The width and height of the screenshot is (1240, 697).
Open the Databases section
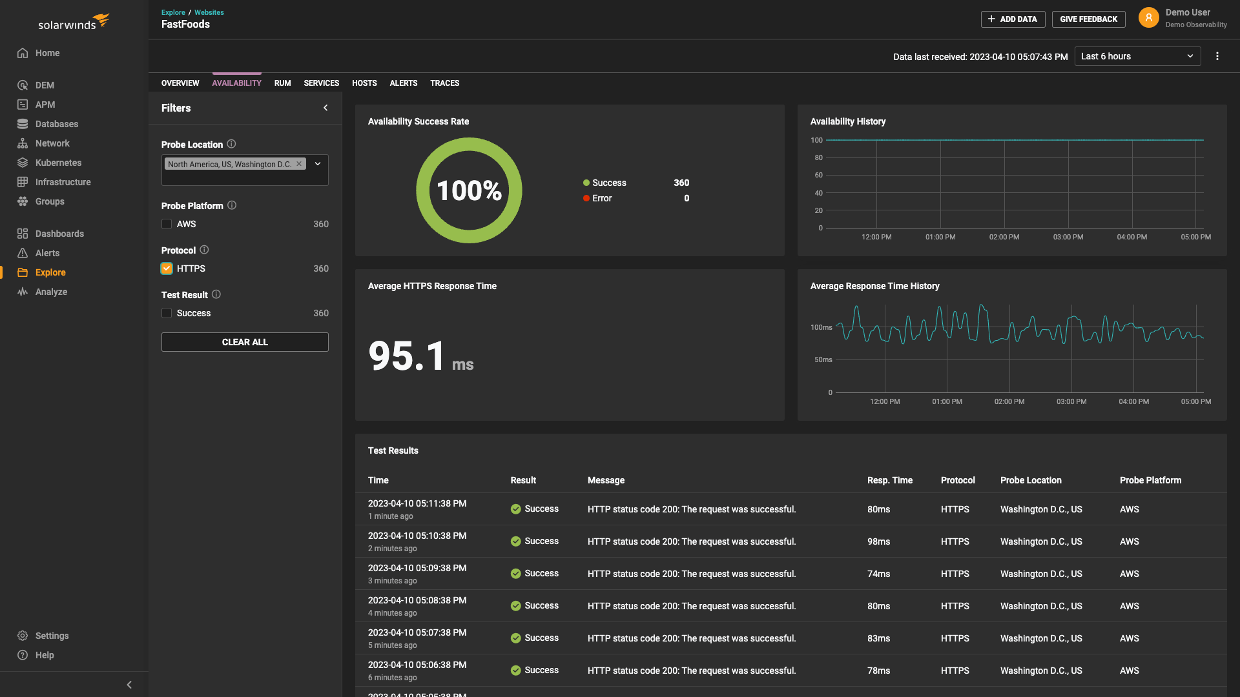point(56,123)
